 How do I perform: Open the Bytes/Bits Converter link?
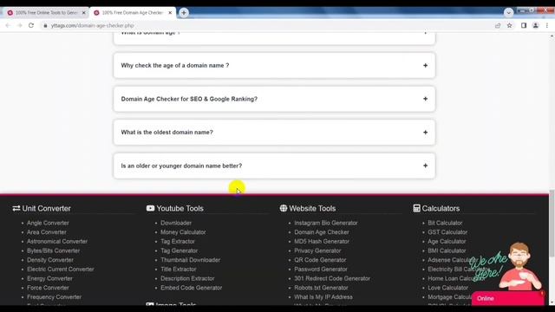(x=53, y=250)
